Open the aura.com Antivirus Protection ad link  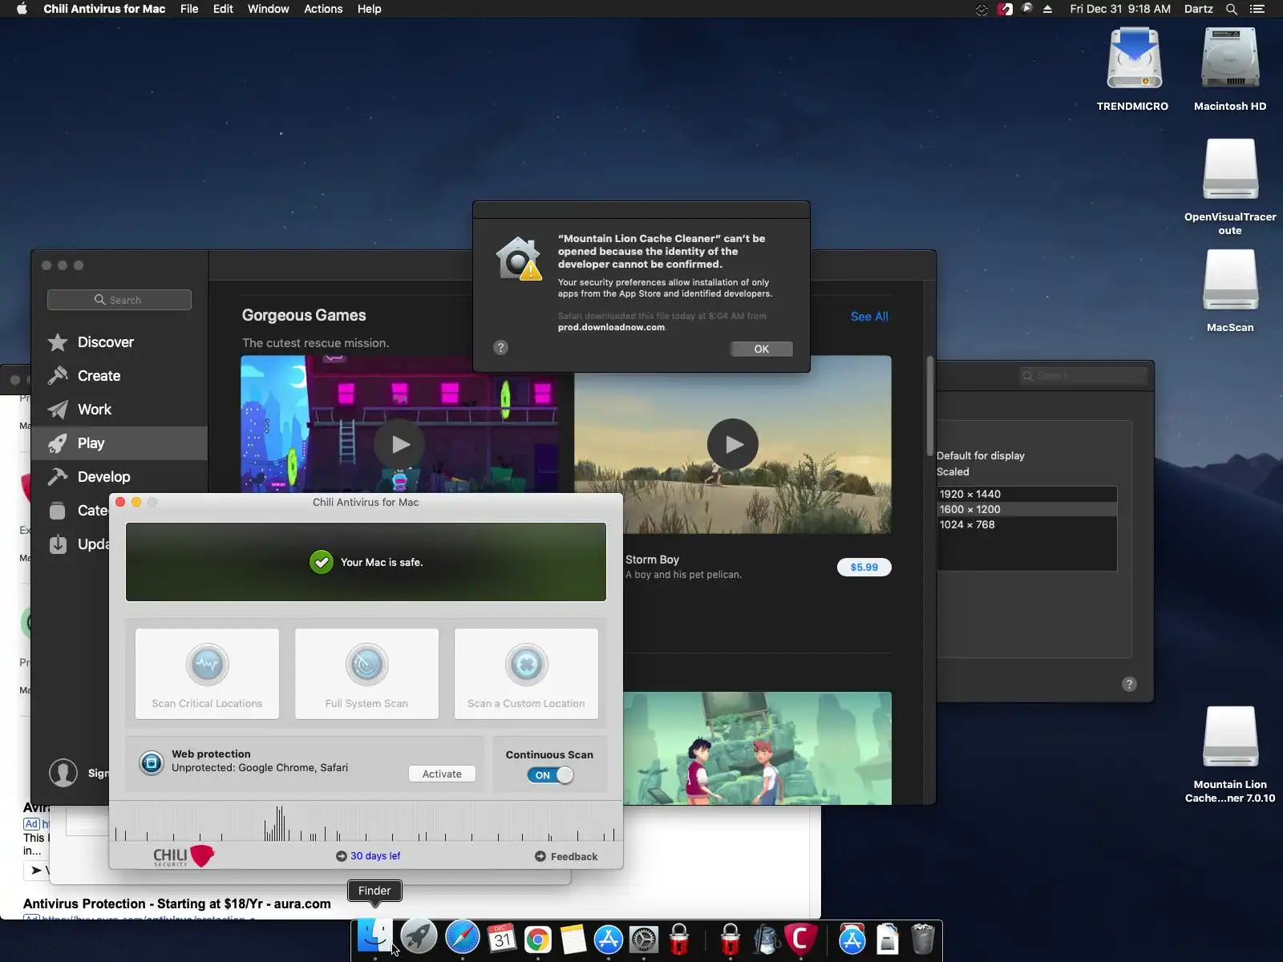pyautogui.click(x=177, y=904)
